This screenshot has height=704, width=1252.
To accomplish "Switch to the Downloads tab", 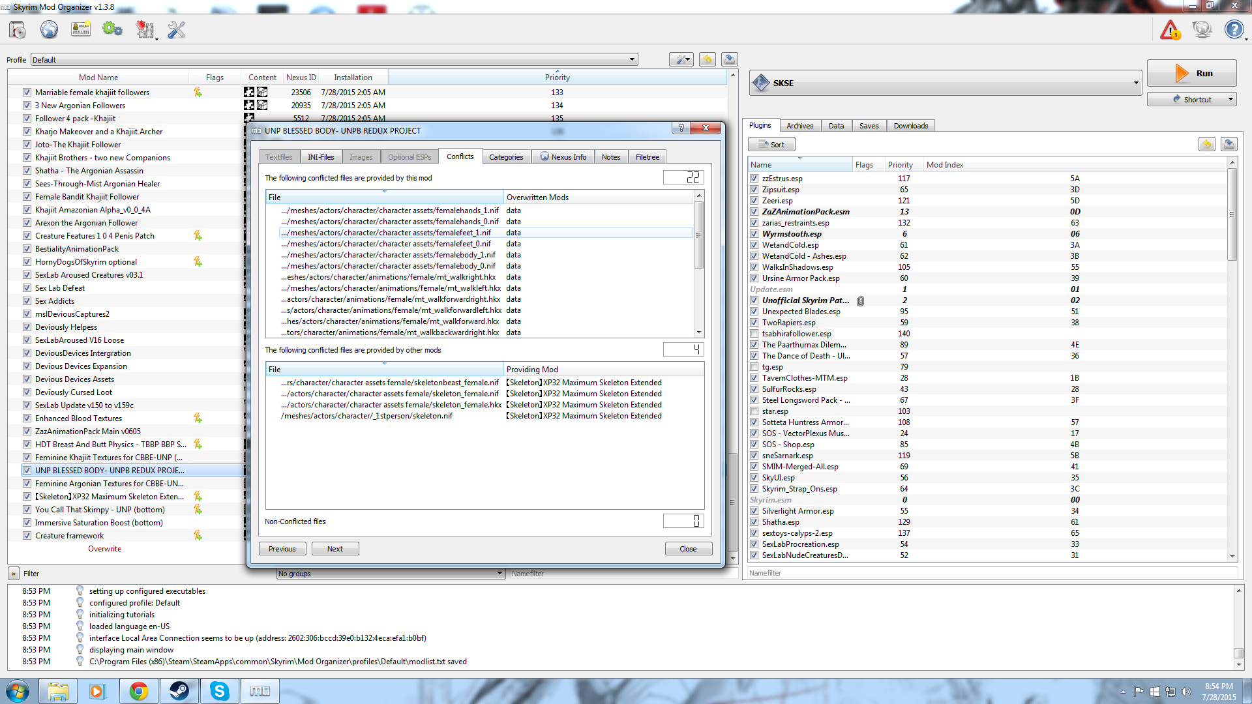I will [910, 126].
